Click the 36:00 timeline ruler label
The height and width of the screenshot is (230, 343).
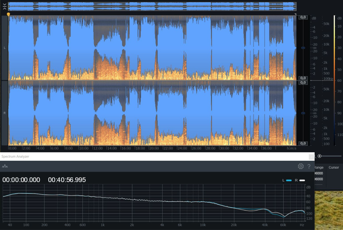[267, 148]
